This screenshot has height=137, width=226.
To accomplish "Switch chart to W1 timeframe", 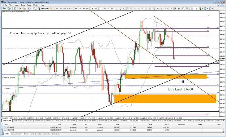I will [84, 9].
